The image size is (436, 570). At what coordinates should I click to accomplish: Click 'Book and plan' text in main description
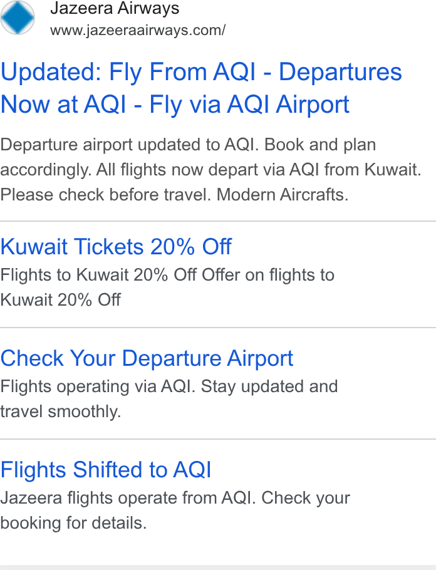coord(320,145)
